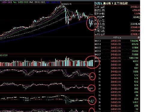
Task: Select the 04:15 trade row with 11904 volume
Action: (x=116, y=48)
